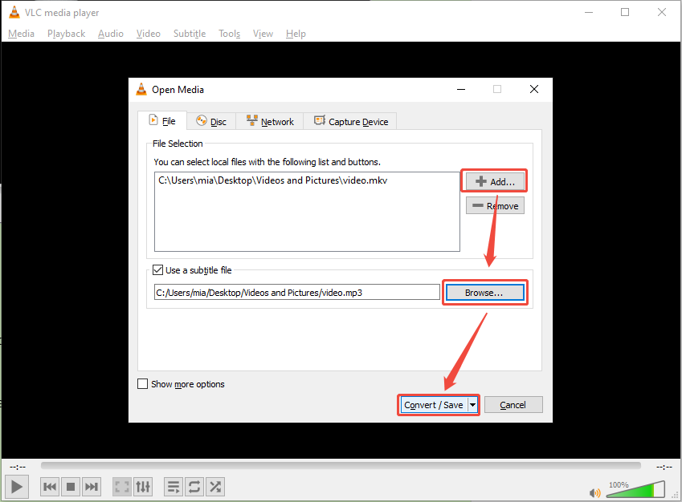Expand the Convert / Save dropdown arrow
The image size is (682, 502).
473,405
